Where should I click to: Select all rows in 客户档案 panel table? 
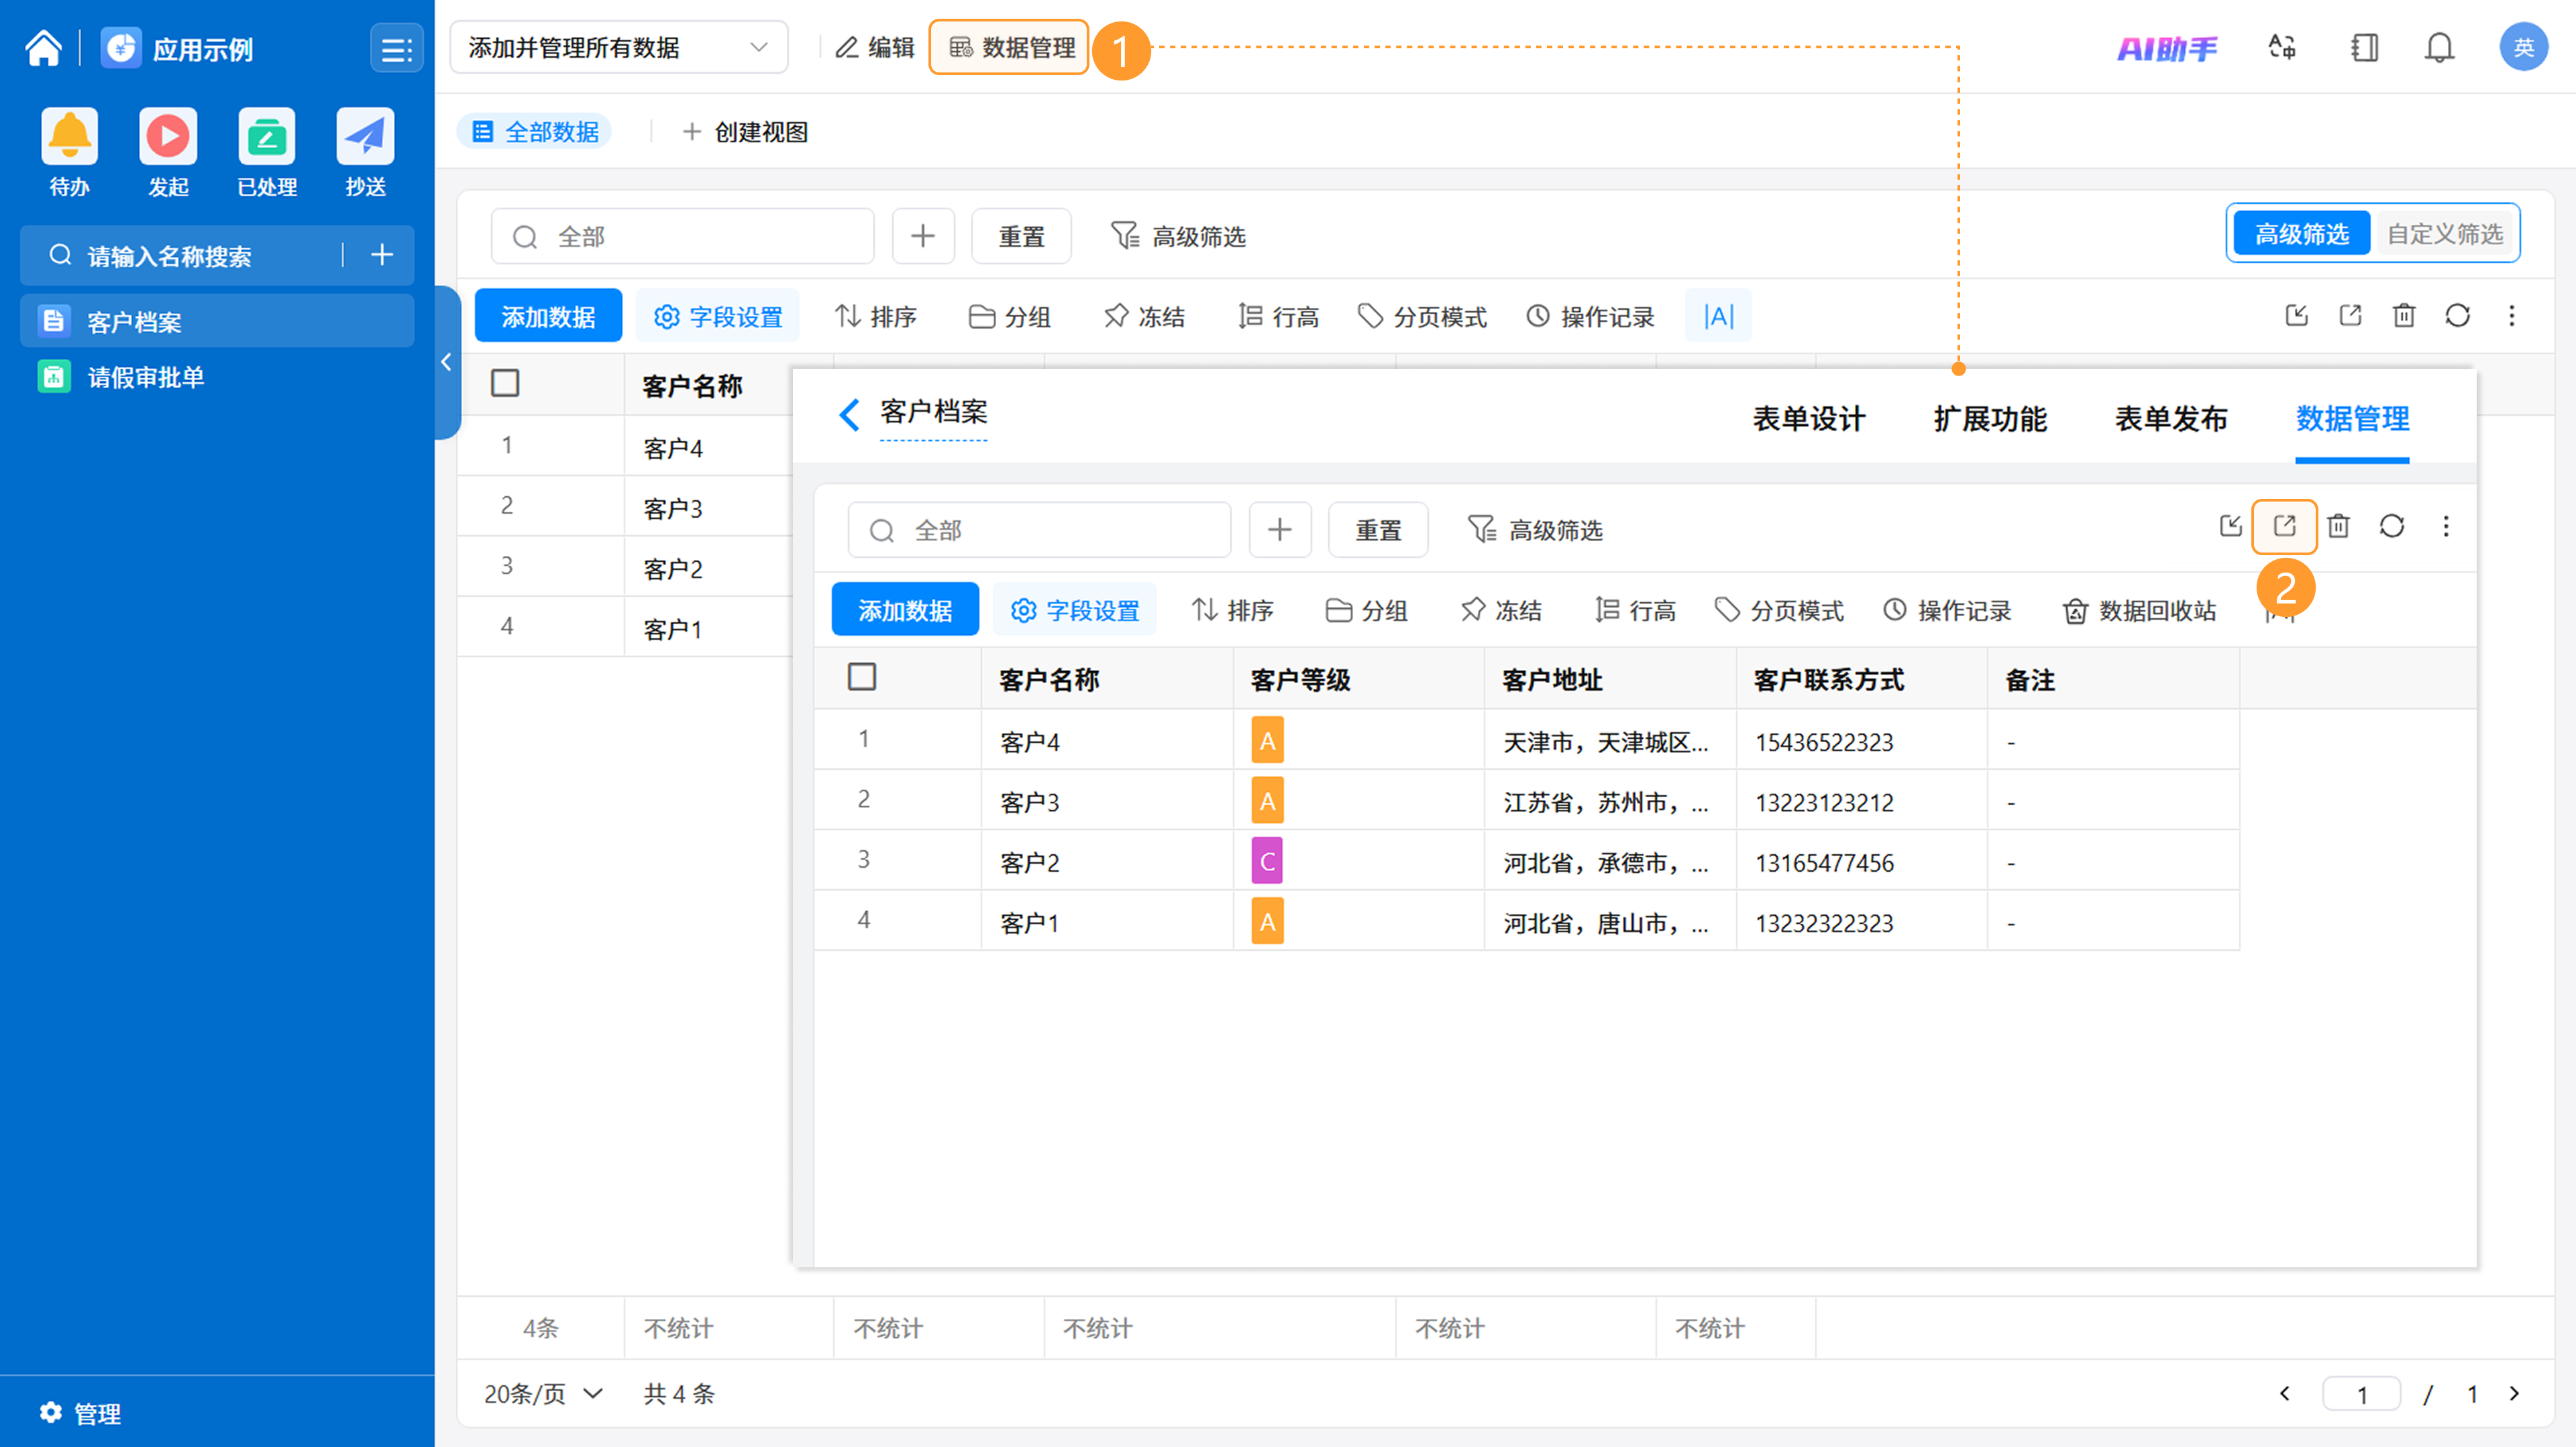coord(862,677)
